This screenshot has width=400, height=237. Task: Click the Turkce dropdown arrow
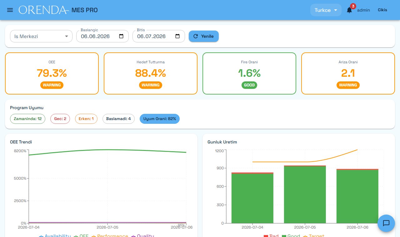[x=336, y=10]
